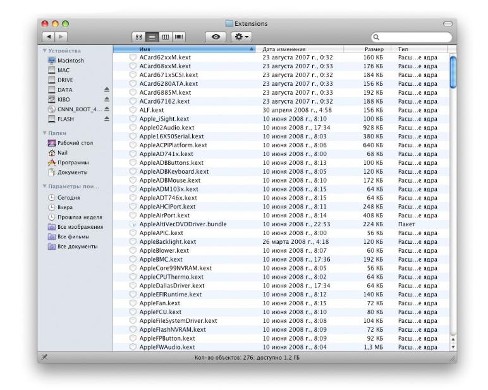The width and height of the screenshot is (488, 390).
Task: Select AppleAirPort.kext file
Action: (x=281, y=216)
